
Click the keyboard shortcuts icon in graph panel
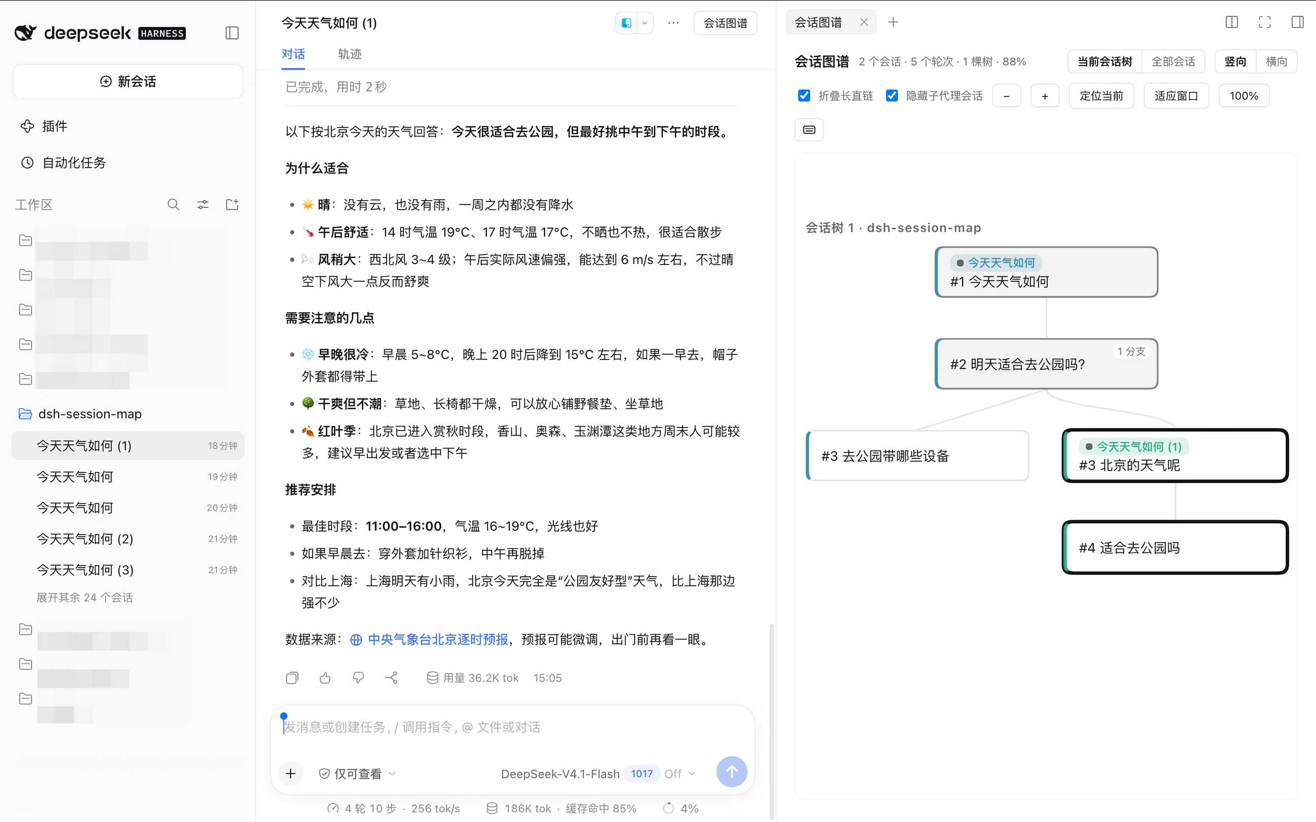coord(809,130)
